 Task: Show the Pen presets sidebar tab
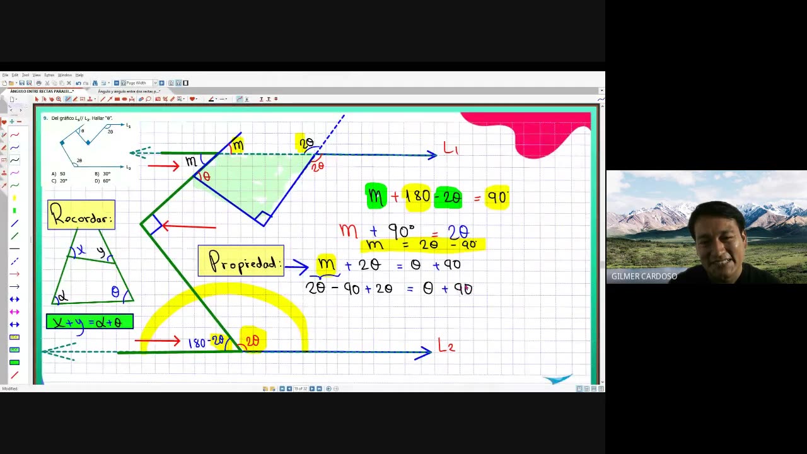pos(4,134)
